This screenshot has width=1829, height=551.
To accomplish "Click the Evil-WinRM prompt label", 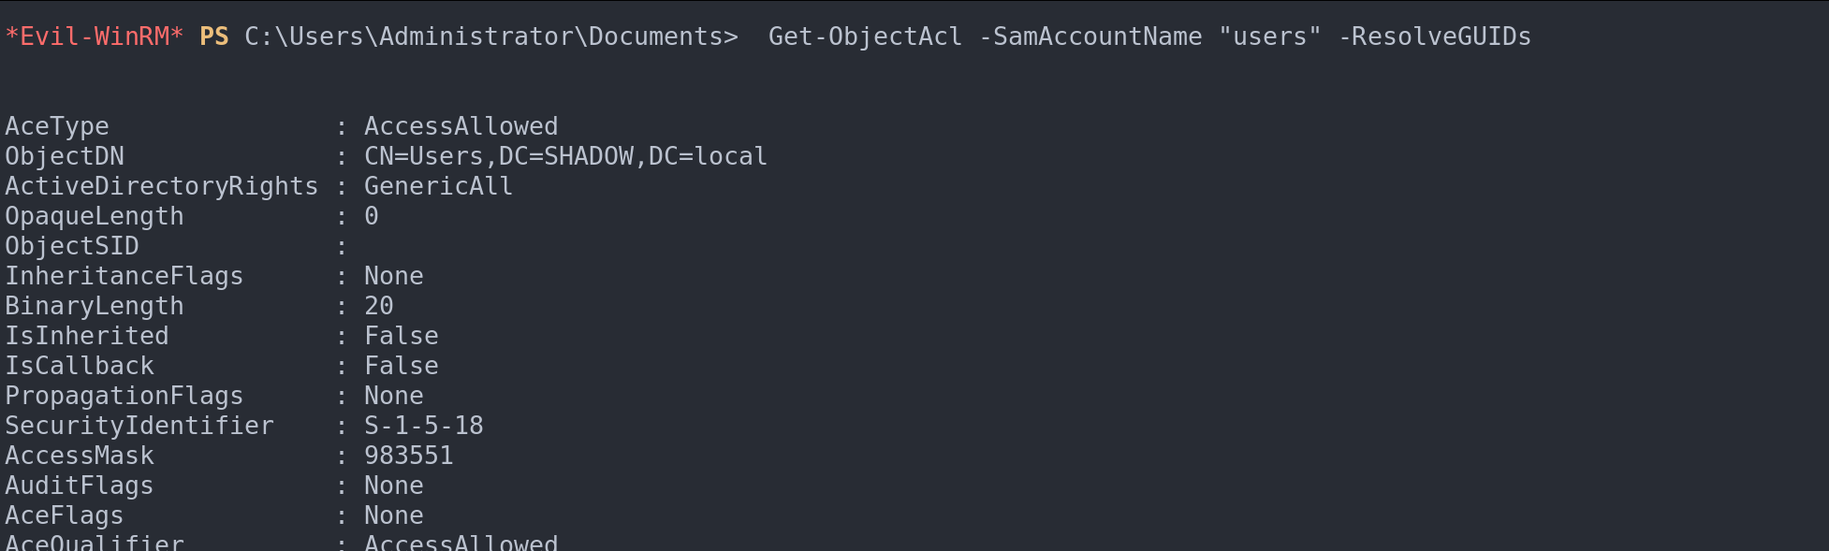I will (95, 36).
